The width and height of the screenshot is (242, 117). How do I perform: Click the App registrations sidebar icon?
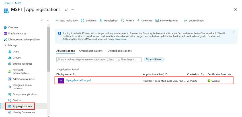click(x=10, y=106)
